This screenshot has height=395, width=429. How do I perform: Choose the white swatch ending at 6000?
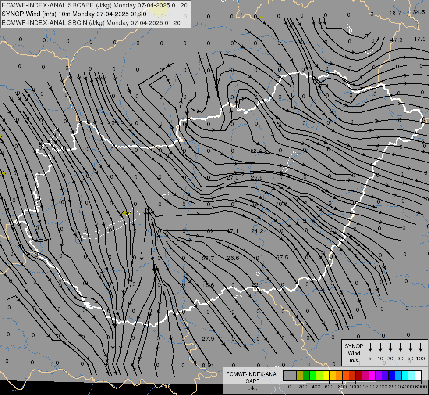pyautogui.click(x=418, y=375)
